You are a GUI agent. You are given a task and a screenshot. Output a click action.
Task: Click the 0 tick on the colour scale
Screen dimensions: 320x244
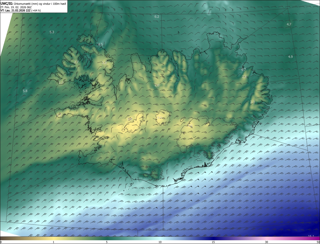1,242
